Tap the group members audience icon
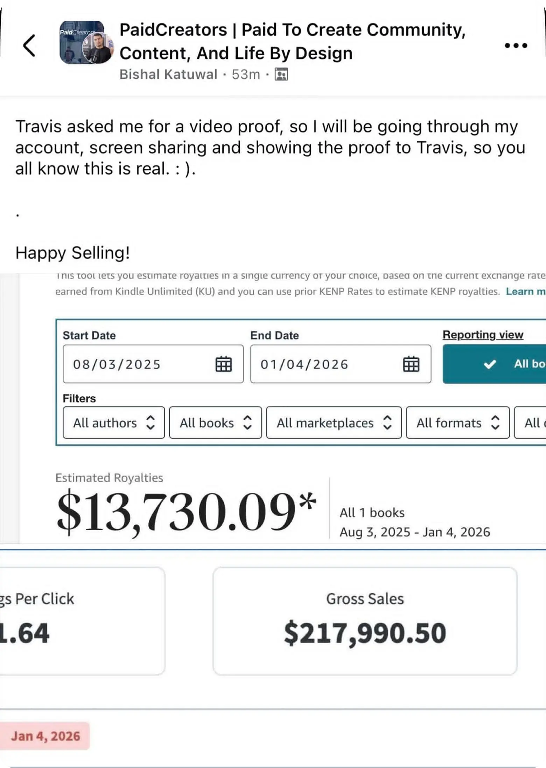The width and height of the screenshot is (546, 768). click(281, 74)
